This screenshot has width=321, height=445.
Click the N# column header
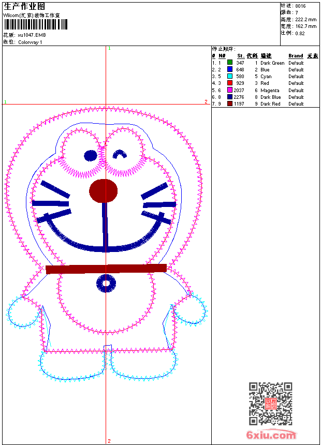[222, 56]
